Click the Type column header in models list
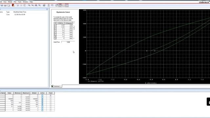The height and width of the screenshot is (118, 210). pos(8,12)
